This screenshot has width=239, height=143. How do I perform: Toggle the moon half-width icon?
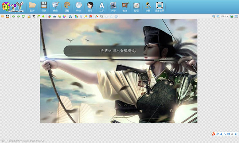click(221, 134)
